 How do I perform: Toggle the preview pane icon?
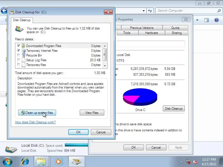tap(207, 20)
